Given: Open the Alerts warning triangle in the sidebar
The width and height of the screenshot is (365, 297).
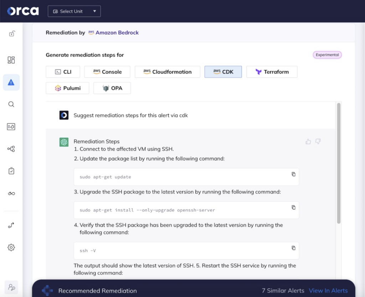Looking at the screenshot, I should (x=11, y=82).
